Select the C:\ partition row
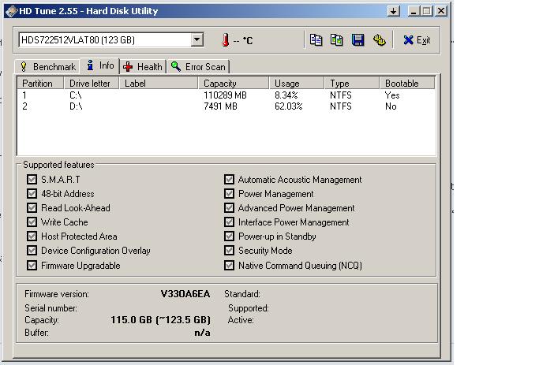This screenshot has height=365, width=539. tap(226, 95)
